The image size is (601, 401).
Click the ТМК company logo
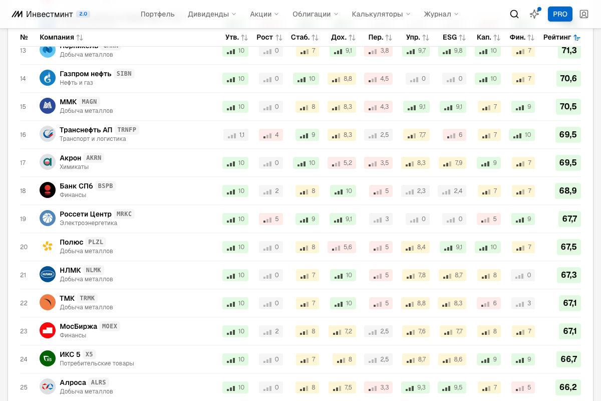(48, 302)
